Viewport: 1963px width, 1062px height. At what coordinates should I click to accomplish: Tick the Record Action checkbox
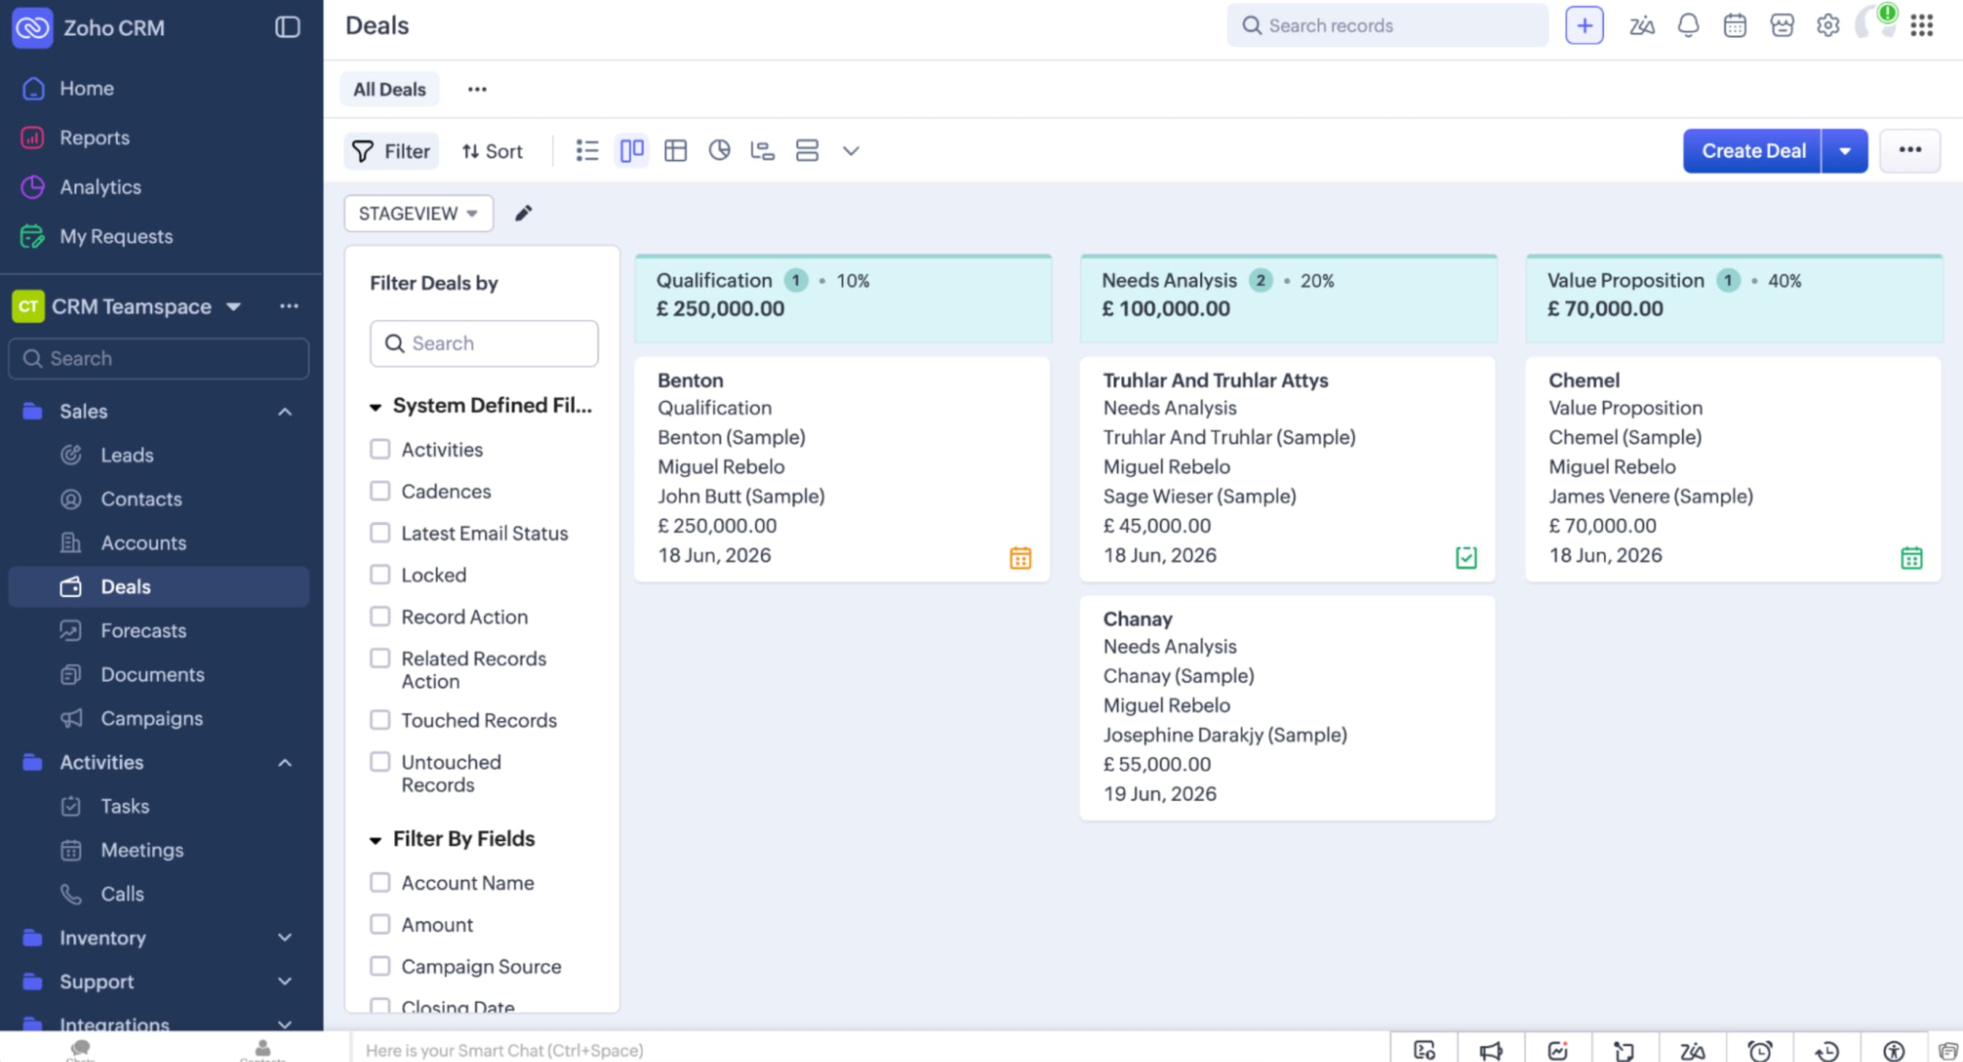[x=380, y=617]
